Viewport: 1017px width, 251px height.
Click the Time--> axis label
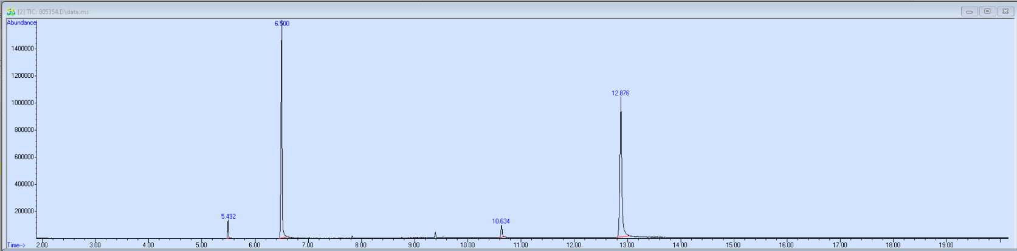16,246
